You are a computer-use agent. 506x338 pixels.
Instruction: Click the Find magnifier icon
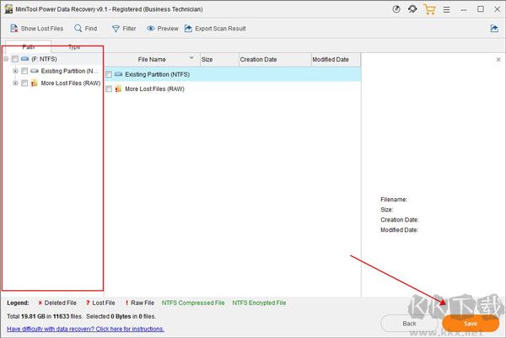point(78,29)
